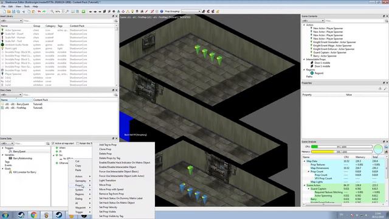The width and height of the screenshot is (389, 219).
Task: Open the Asset Library All filter dropdown
Action: 11,21
